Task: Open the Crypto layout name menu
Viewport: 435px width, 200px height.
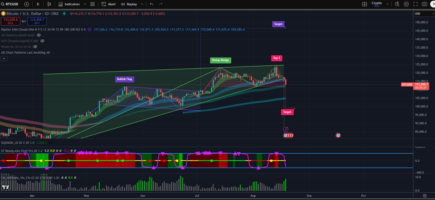Action: 377,3
